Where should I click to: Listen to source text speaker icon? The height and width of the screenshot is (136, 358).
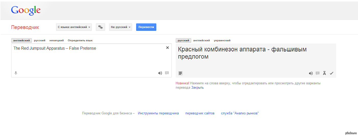tap(160, 73)
